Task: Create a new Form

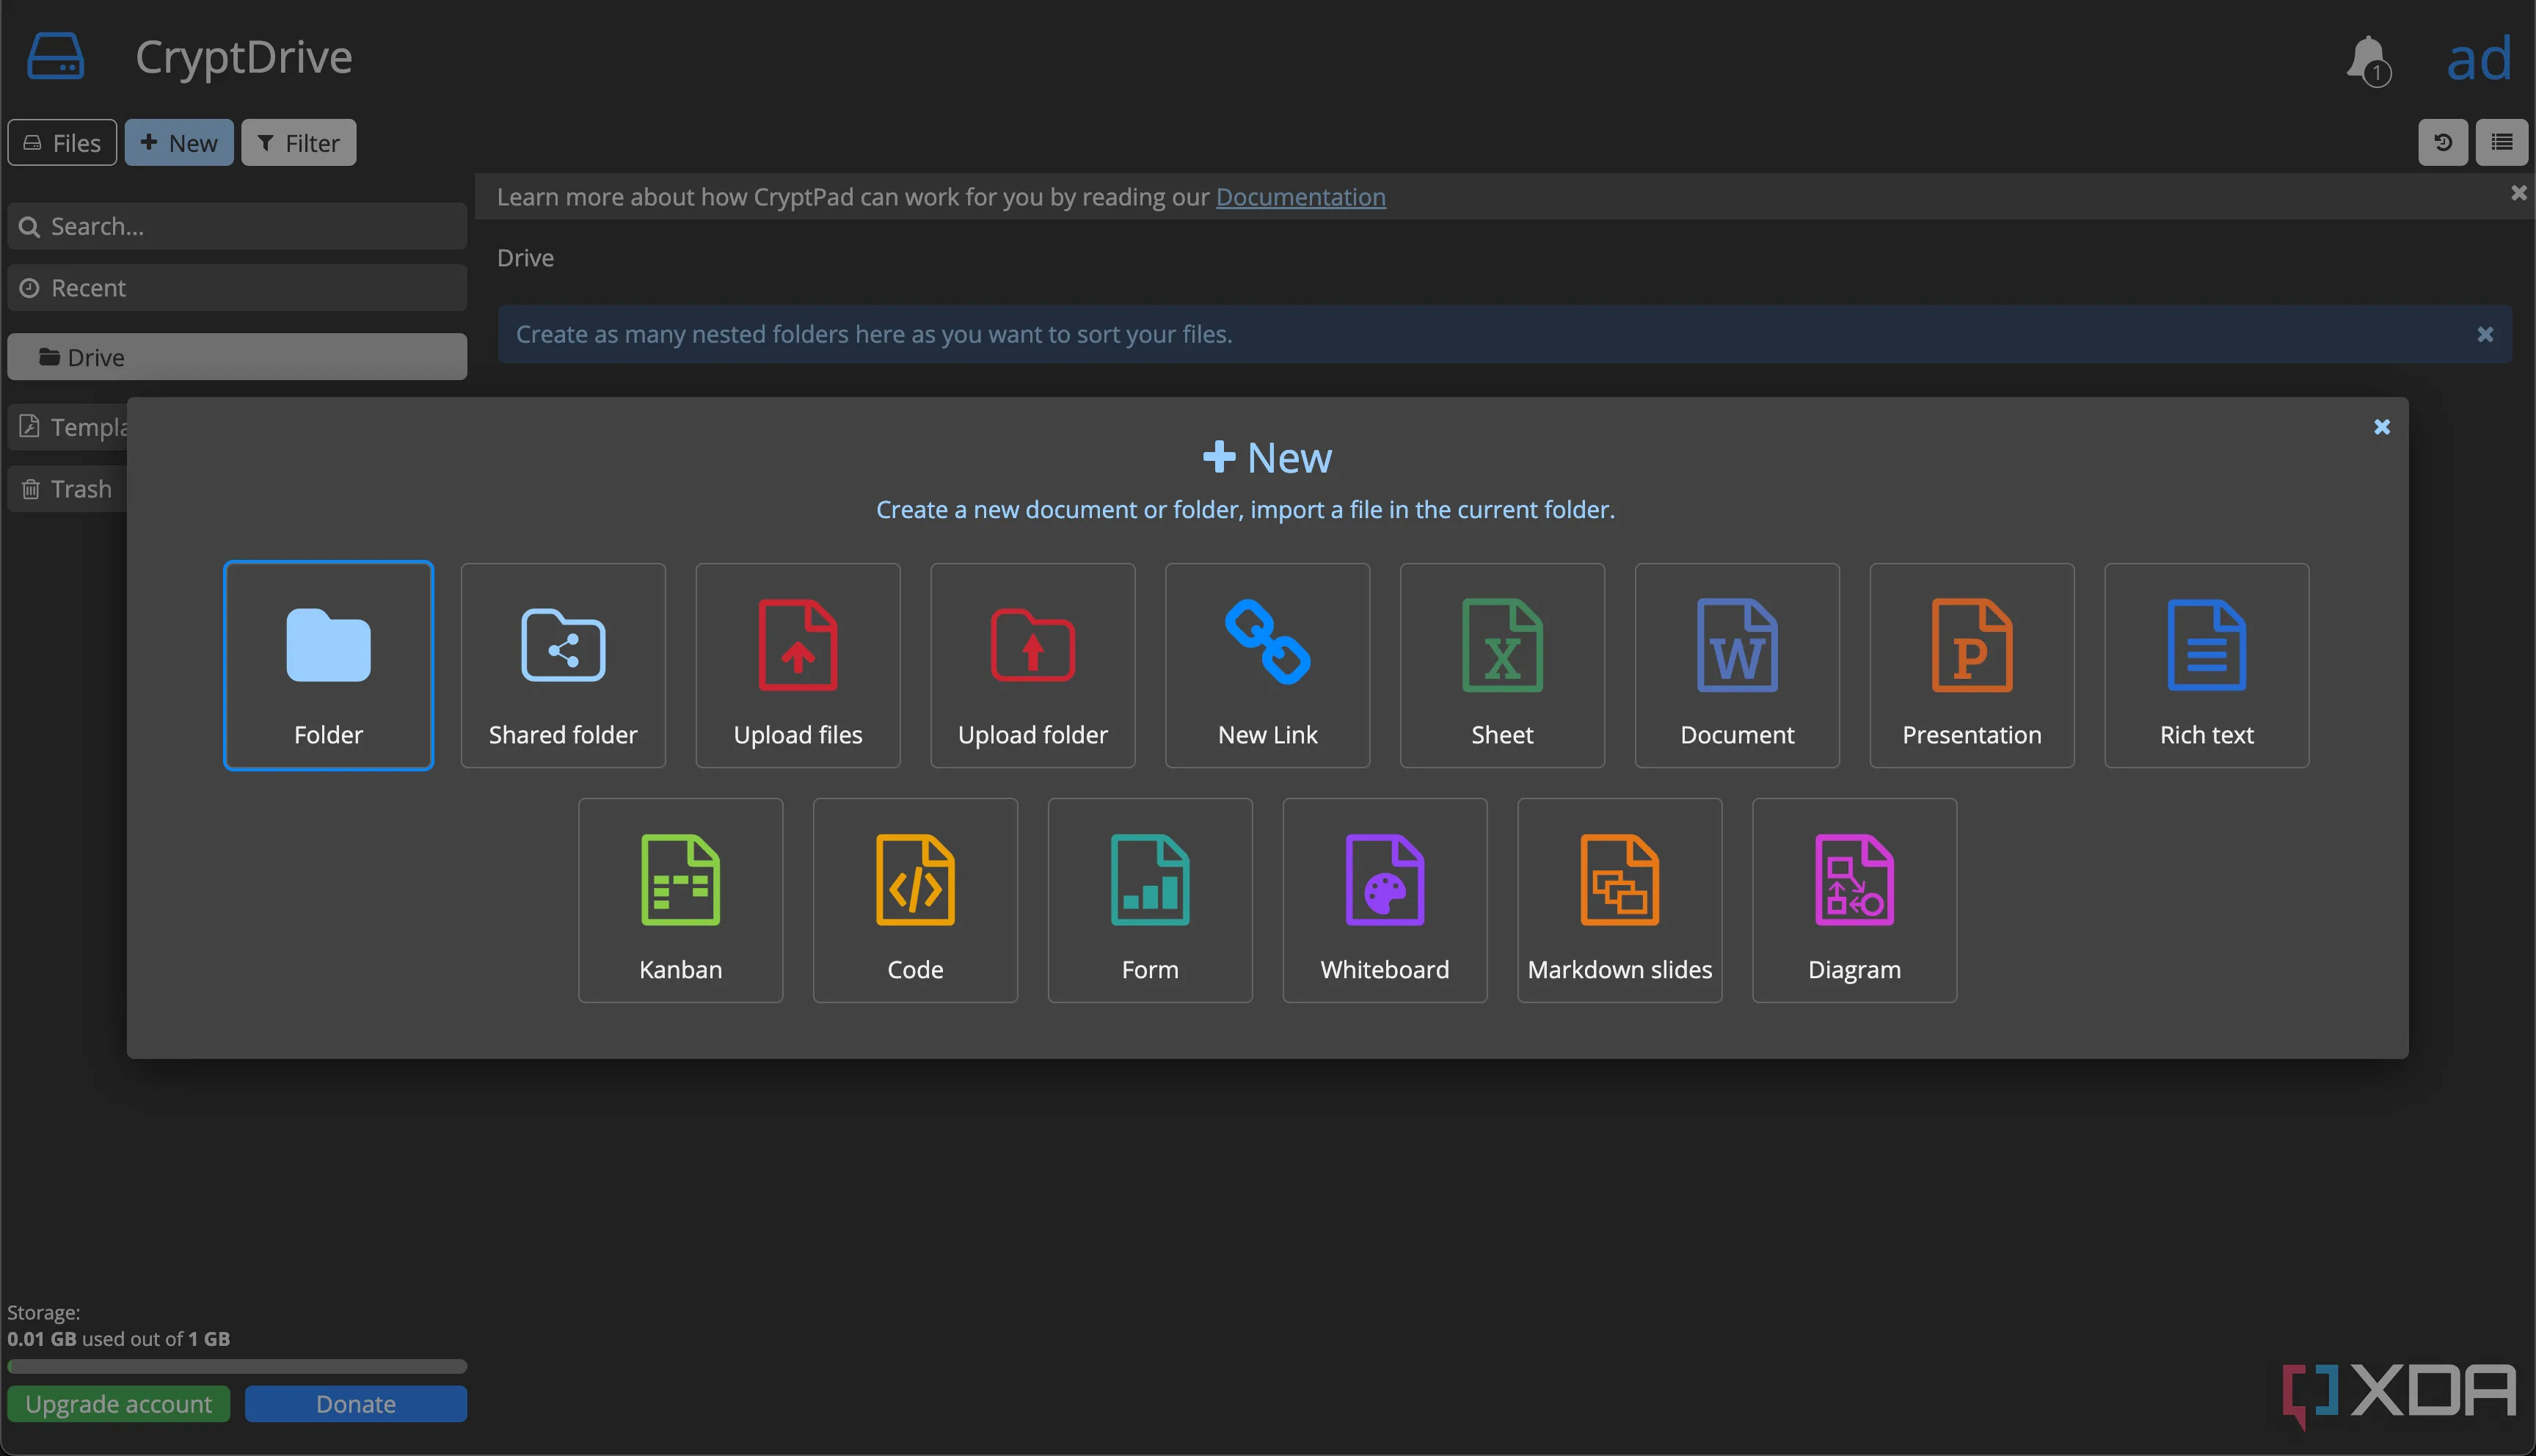Action: click(x=1151, y=900)
